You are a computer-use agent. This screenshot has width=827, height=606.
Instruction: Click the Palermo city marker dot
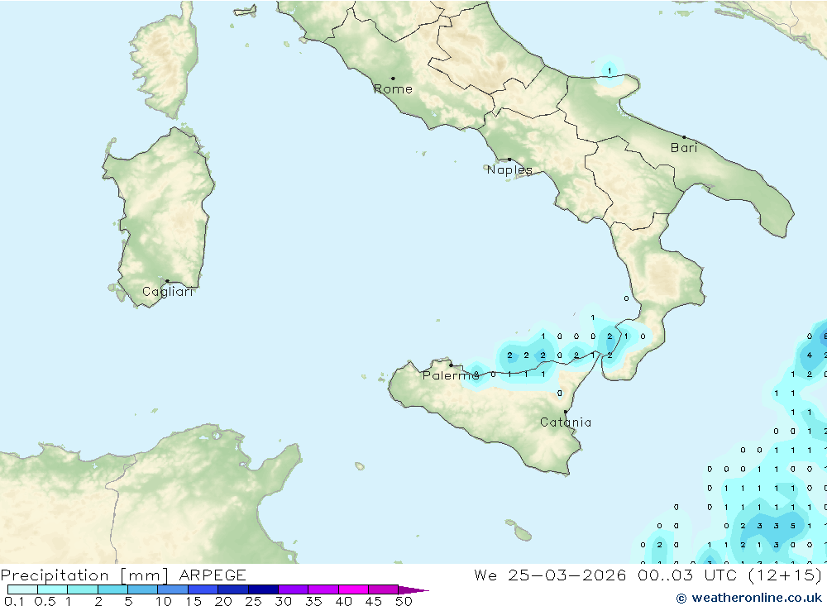click(451, 365)
